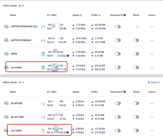Open action menu for GL-MT3000
The width and height of the screenshot is (163, 136).
click(x=152, y=103)
